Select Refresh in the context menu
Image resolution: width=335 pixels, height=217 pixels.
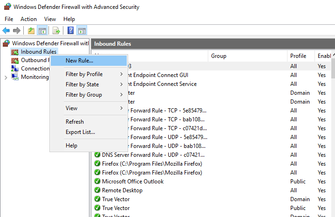point(89,121)
